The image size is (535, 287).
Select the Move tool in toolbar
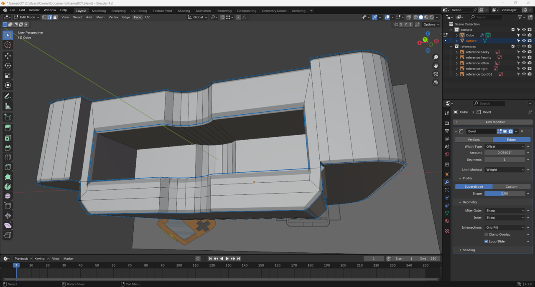click(8, 55)
